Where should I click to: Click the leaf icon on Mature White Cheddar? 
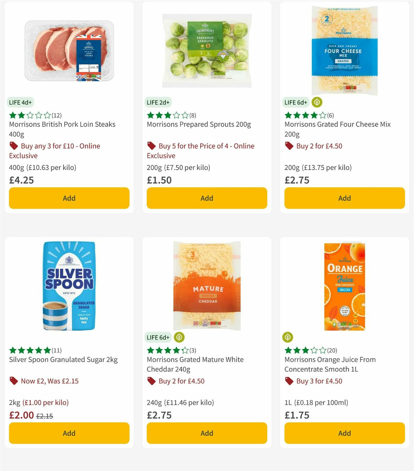coord(178,337)
